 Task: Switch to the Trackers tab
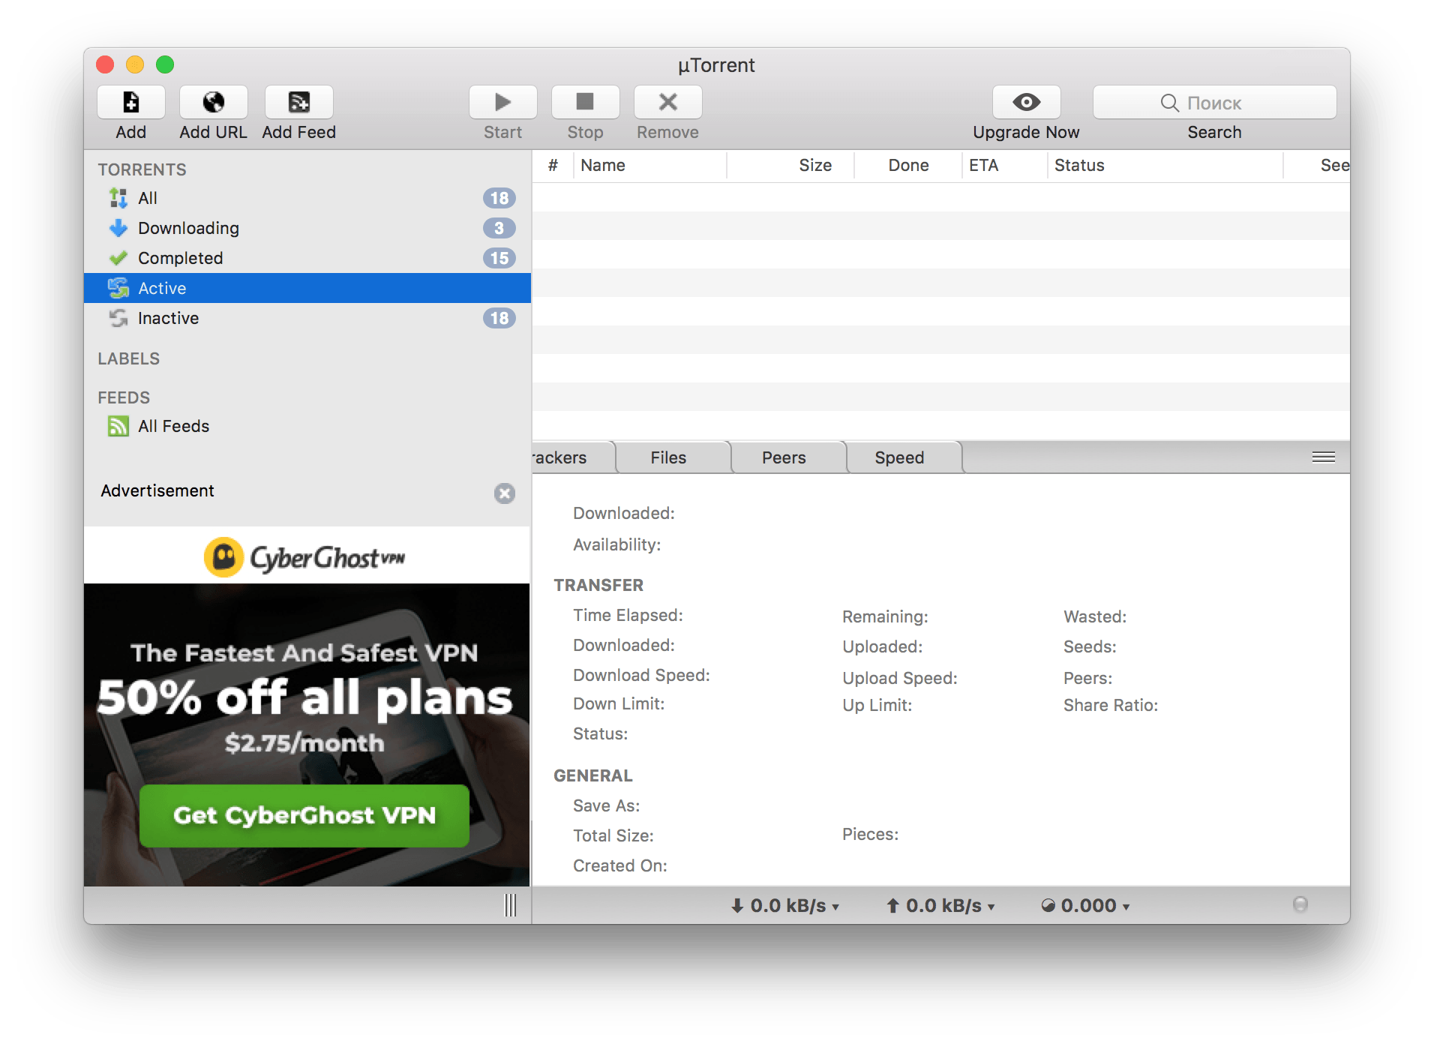coord(574,457)
